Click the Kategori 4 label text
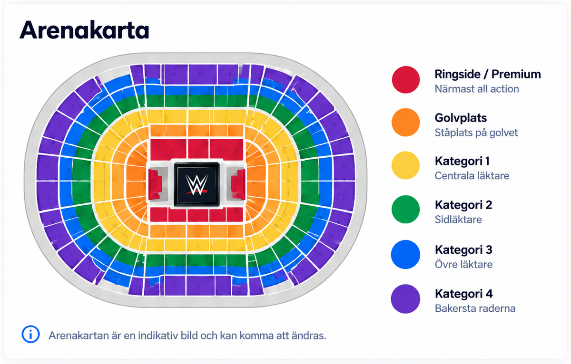The width and height of the screenshot is (571, 364). click(x=463, y=293)
